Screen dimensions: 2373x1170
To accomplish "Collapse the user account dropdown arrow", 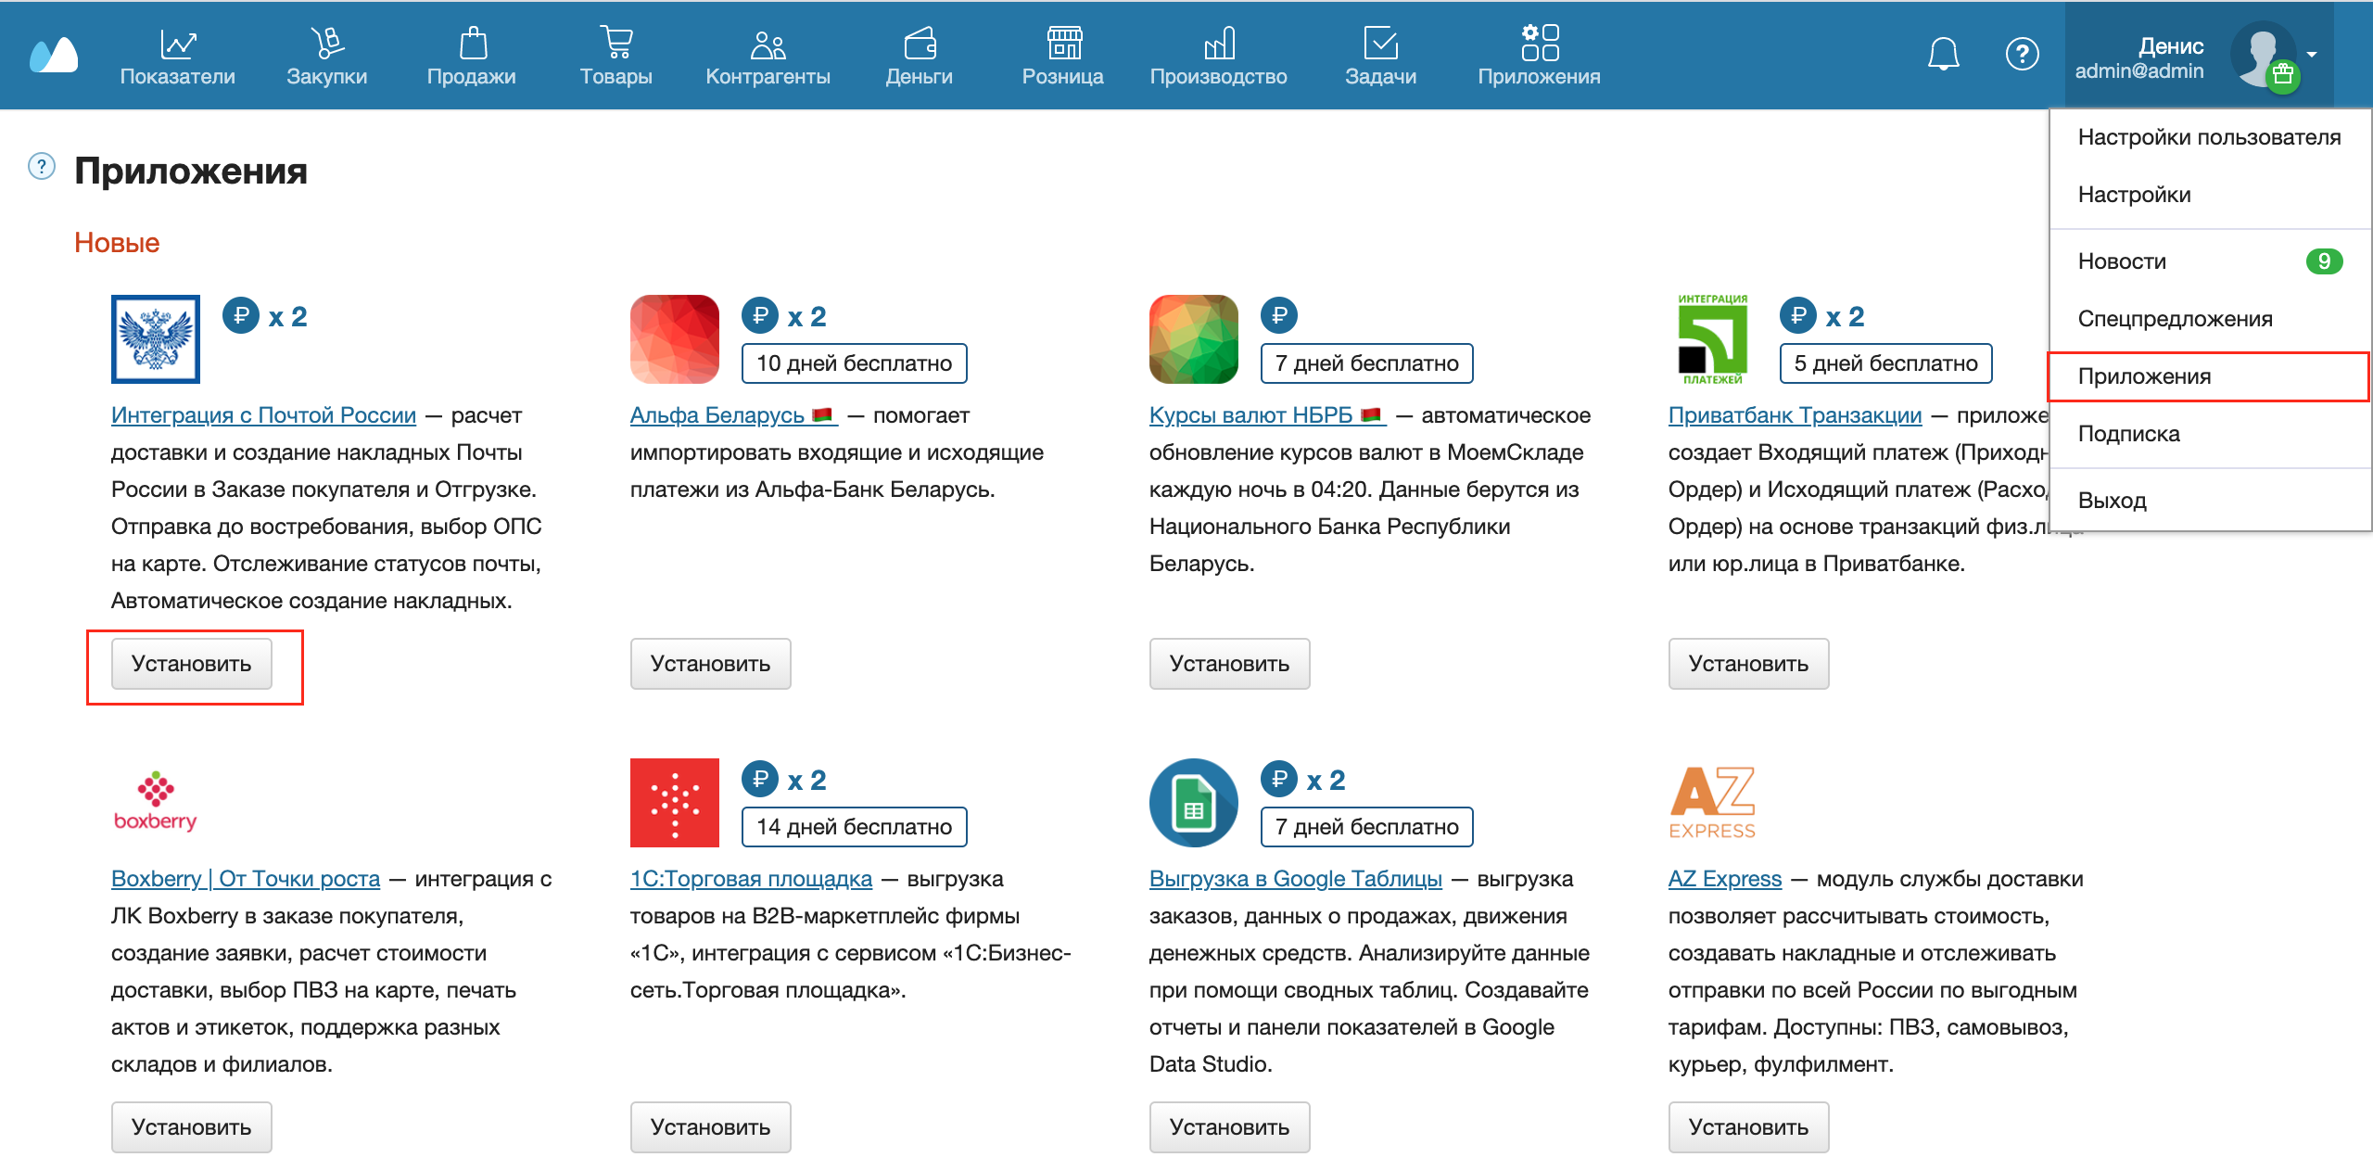I will click(x=2312, y=54).
